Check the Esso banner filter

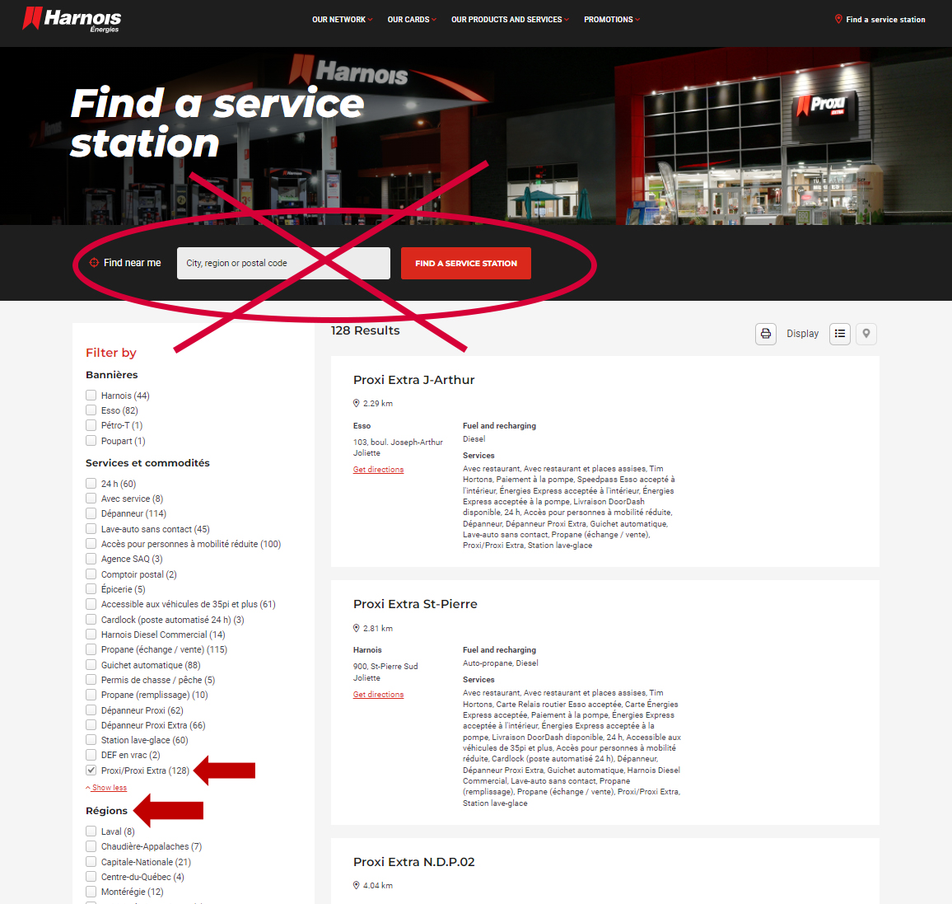(91, 410)
